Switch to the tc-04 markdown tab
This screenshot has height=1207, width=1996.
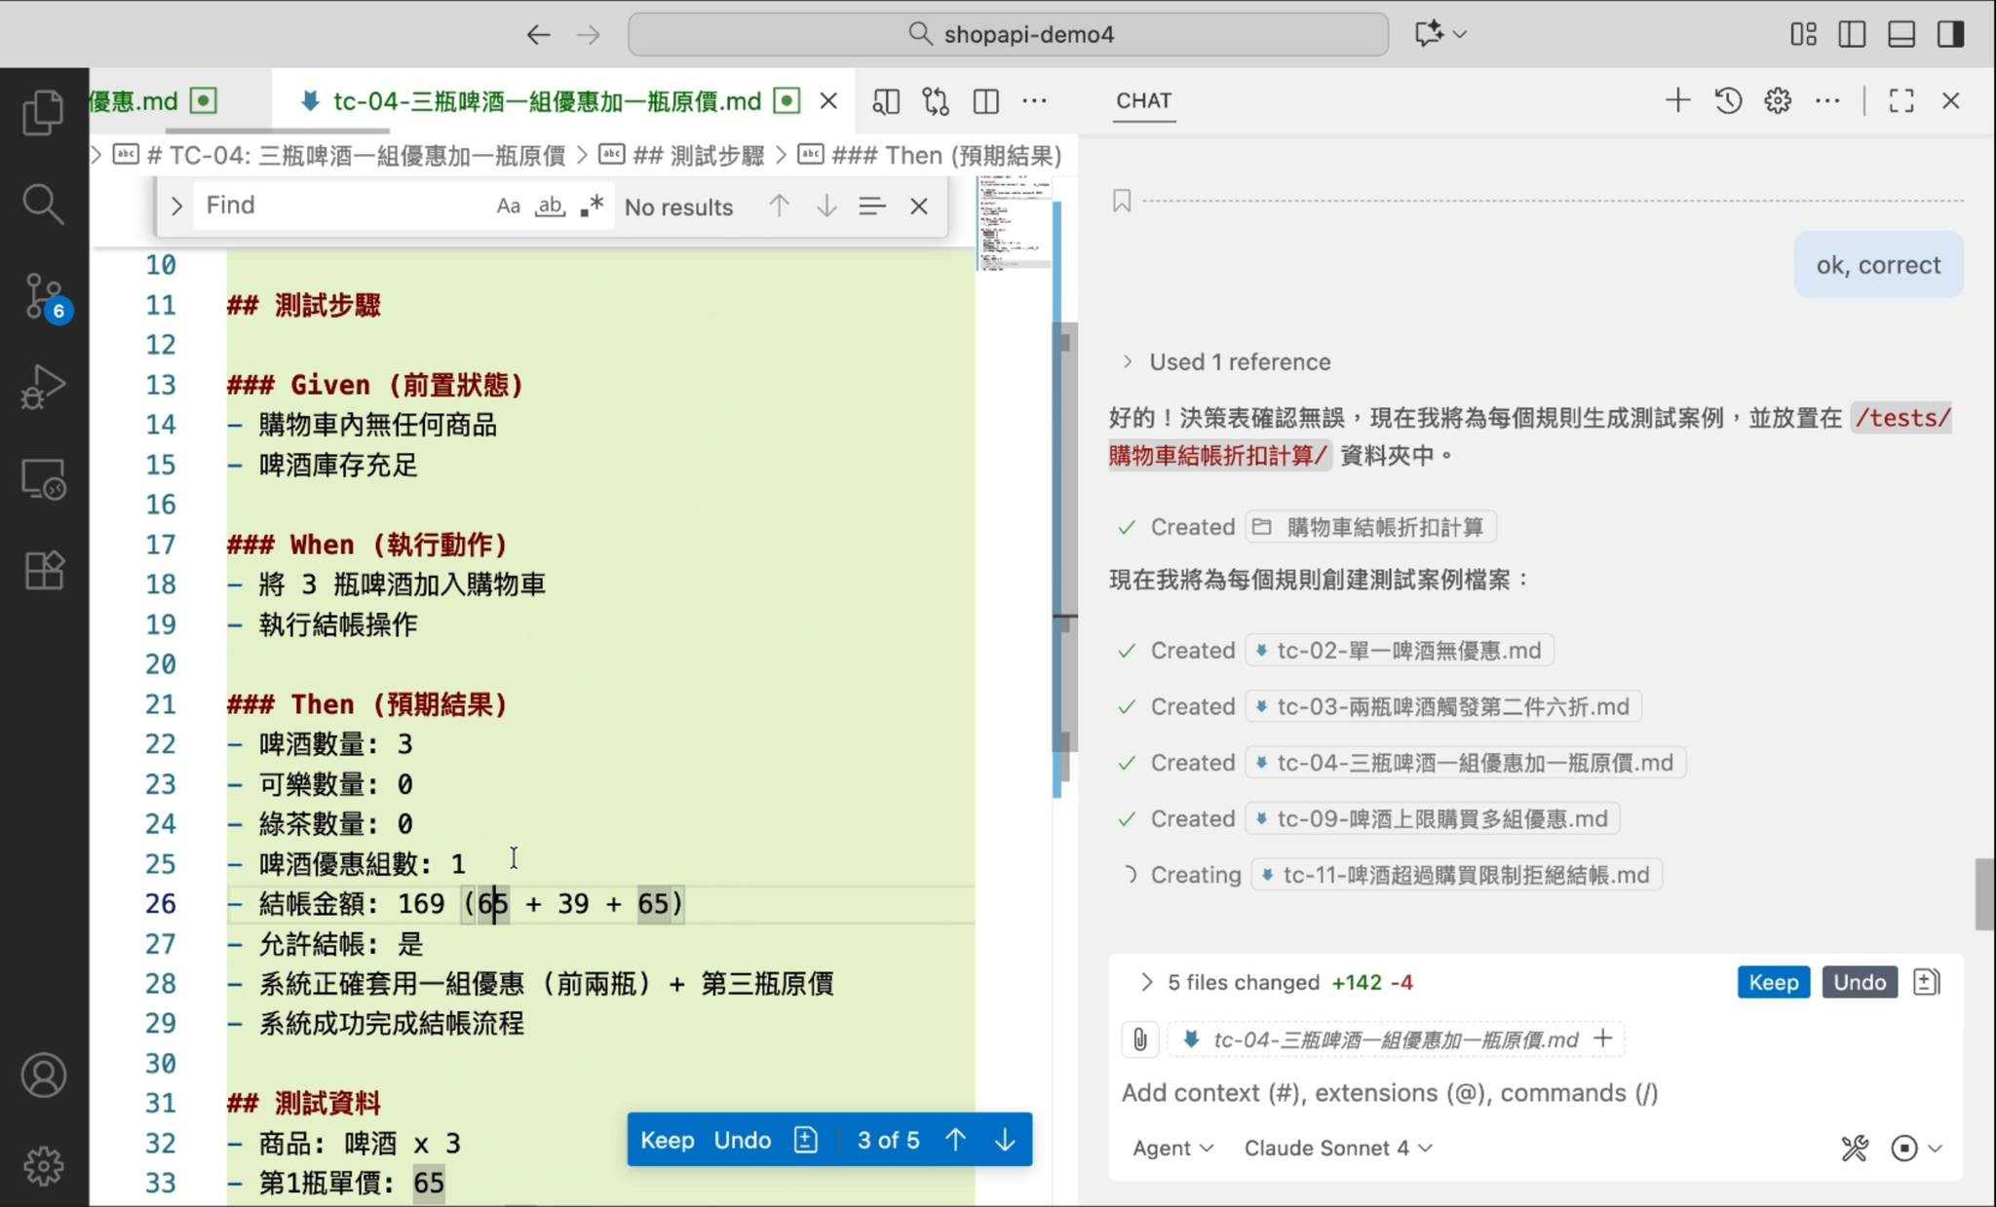546,101
